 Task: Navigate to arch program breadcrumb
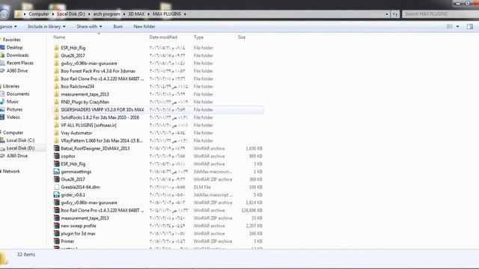point(106,14)
